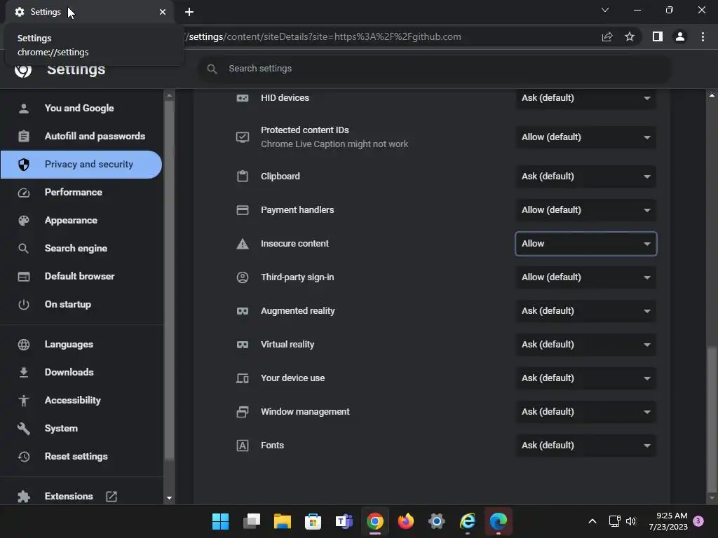
Task: Click the Third-party sign-in icon
Action: (x=242, y=277)
